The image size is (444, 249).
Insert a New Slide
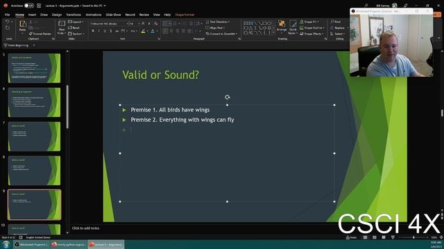coord(62,28)
